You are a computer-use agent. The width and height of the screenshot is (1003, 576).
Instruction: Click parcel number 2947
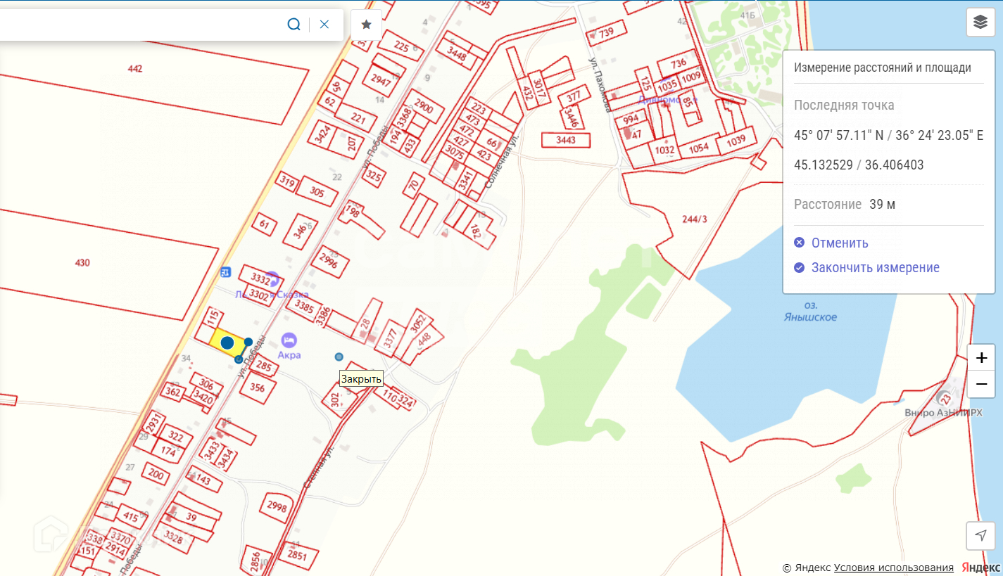click(x=381, y=80)
